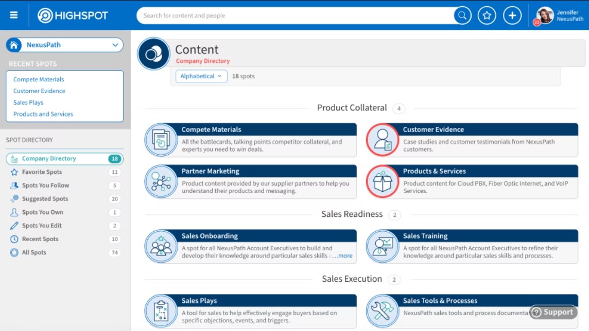Click the Highspot logo
Screen dimensions: 589x331
click(x=73, y=15)
